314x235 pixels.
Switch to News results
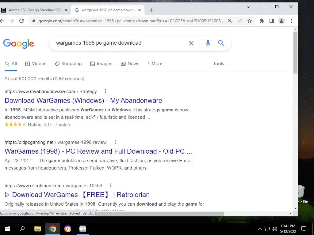(x=130, y=64)
